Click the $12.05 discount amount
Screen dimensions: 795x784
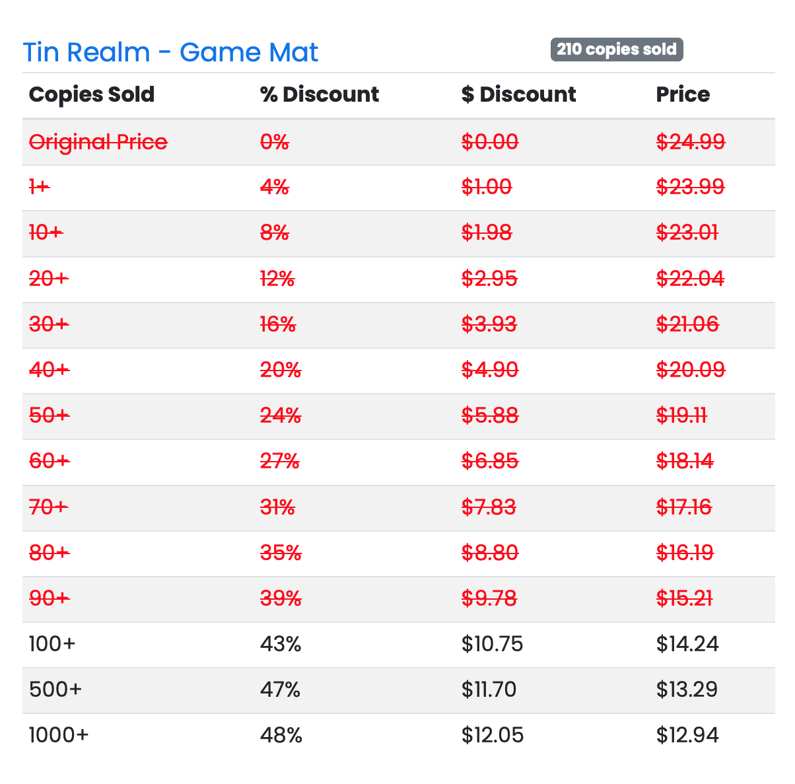(493, 735)
